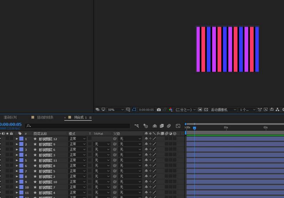Image resolution: width=284 pixels, height=198 pixels.
Task: Click the blue label swatch of 形状图层 5
Action: tap(21, 171)
